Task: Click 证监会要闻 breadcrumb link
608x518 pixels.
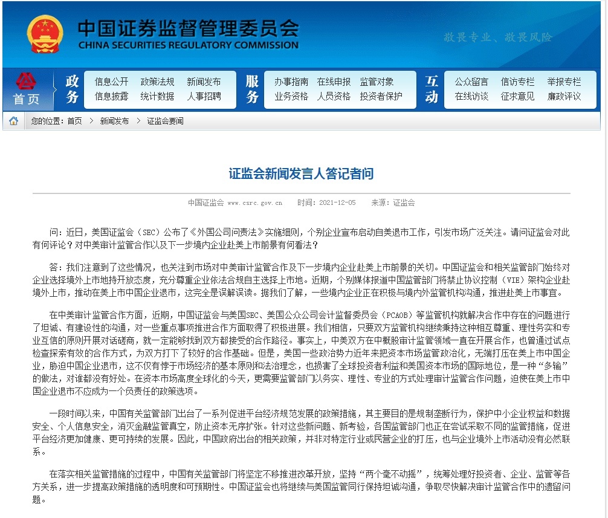Action: 165,121
